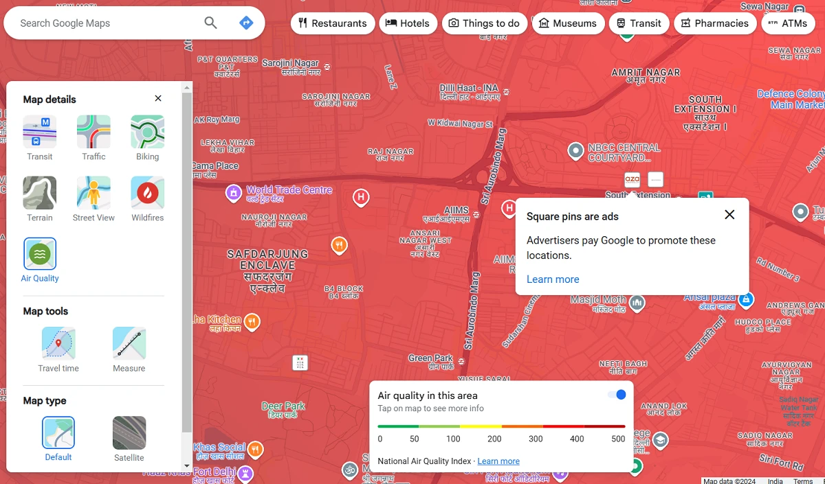Show Things to do nearby
This screenshot has height=484, width=825.
485,23
